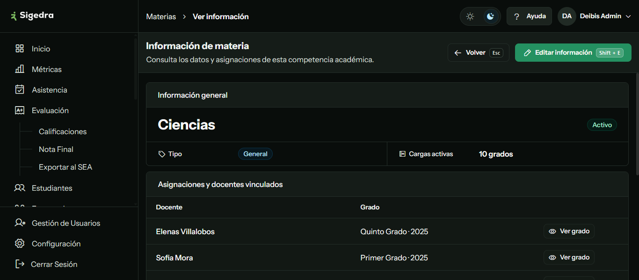Click Sofia Mora teacher name
Viewport: 639px width, 280px height.
(174, 258)
